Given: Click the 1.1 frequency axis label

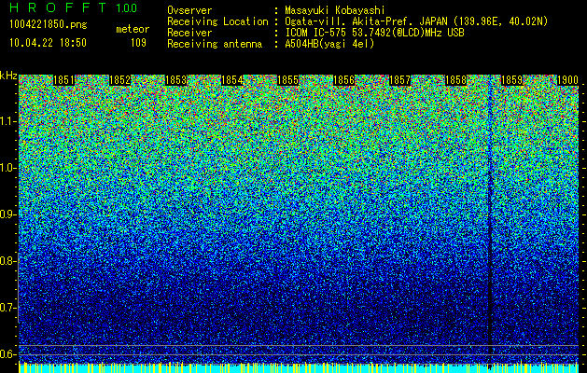Looking at the screenshot, I should tap(7, 121).
